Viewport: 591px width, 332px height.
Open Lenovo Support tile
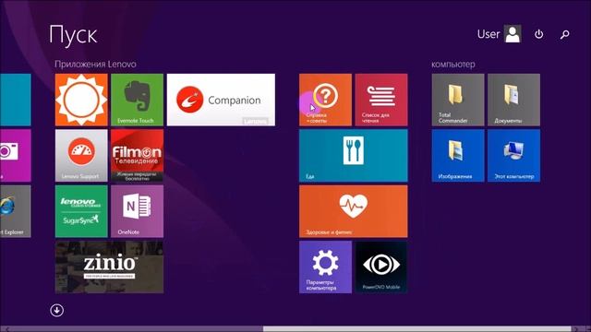[x=81, y=156]
